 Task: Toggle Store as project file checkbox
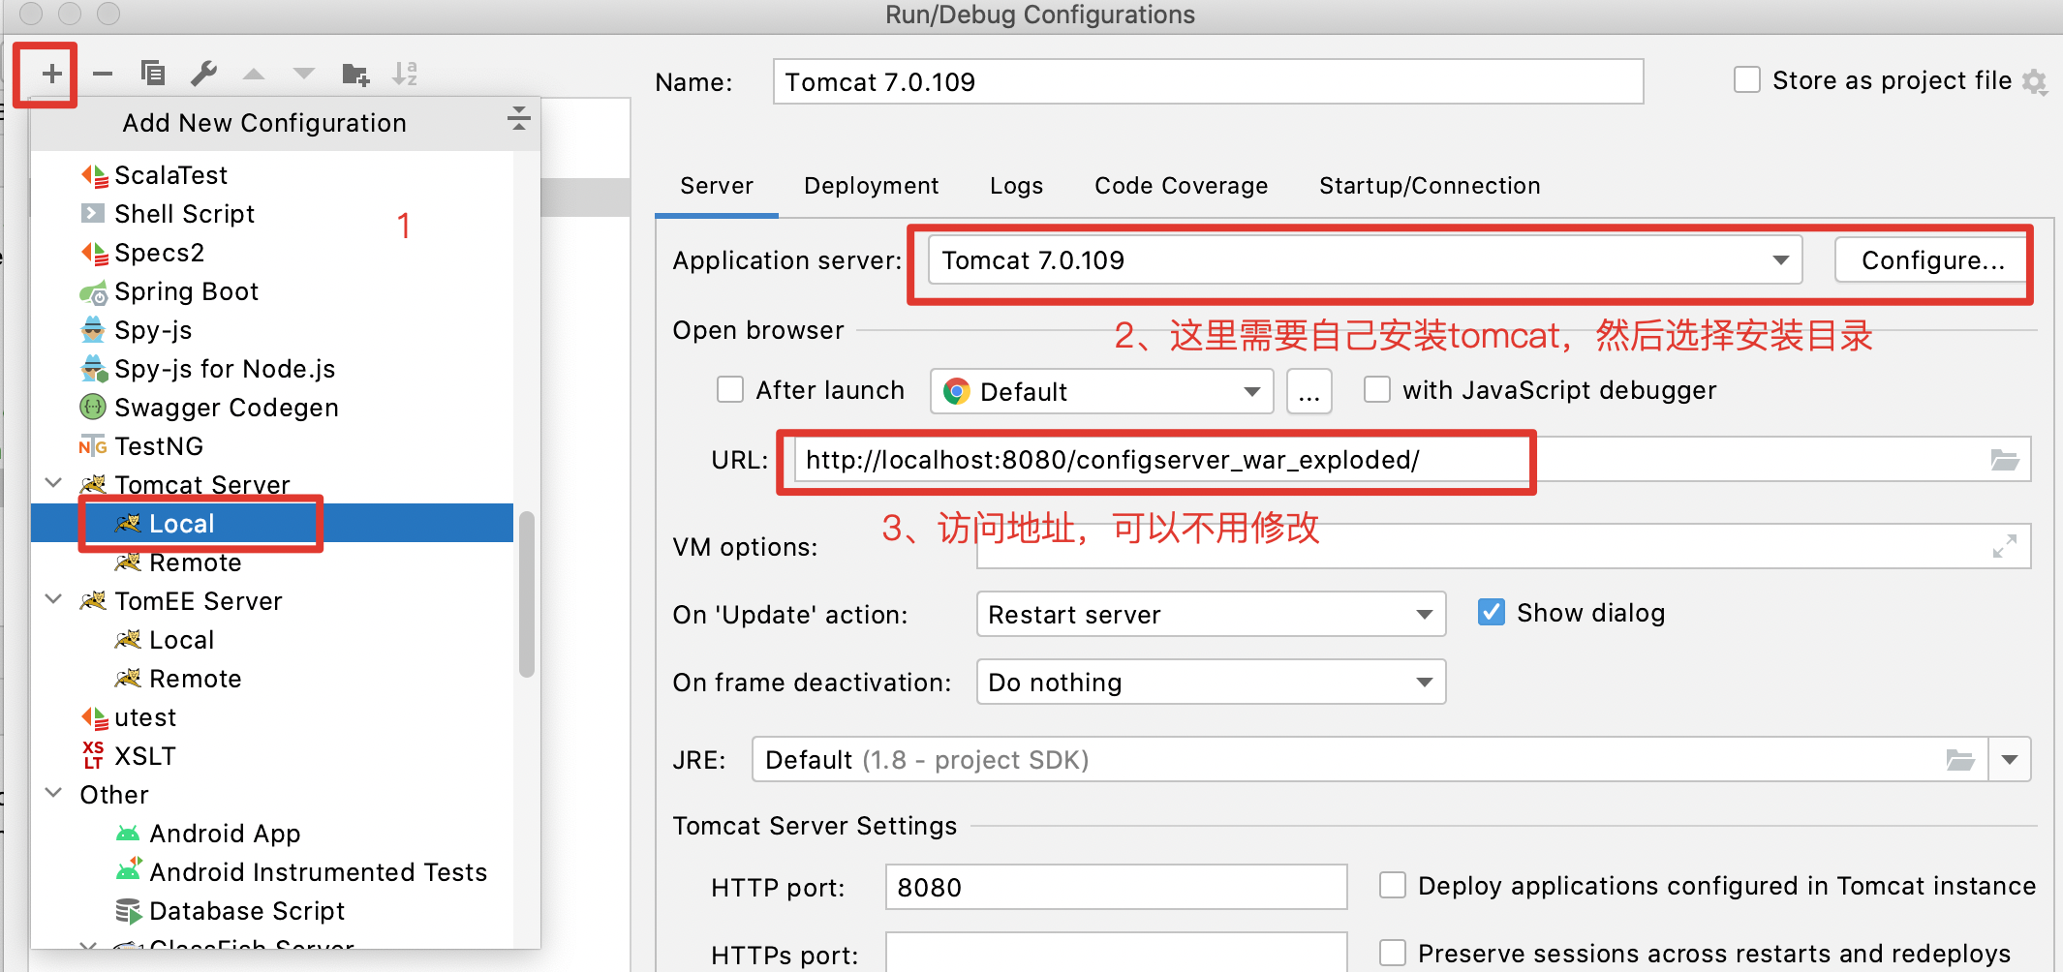click(1747, 80)
